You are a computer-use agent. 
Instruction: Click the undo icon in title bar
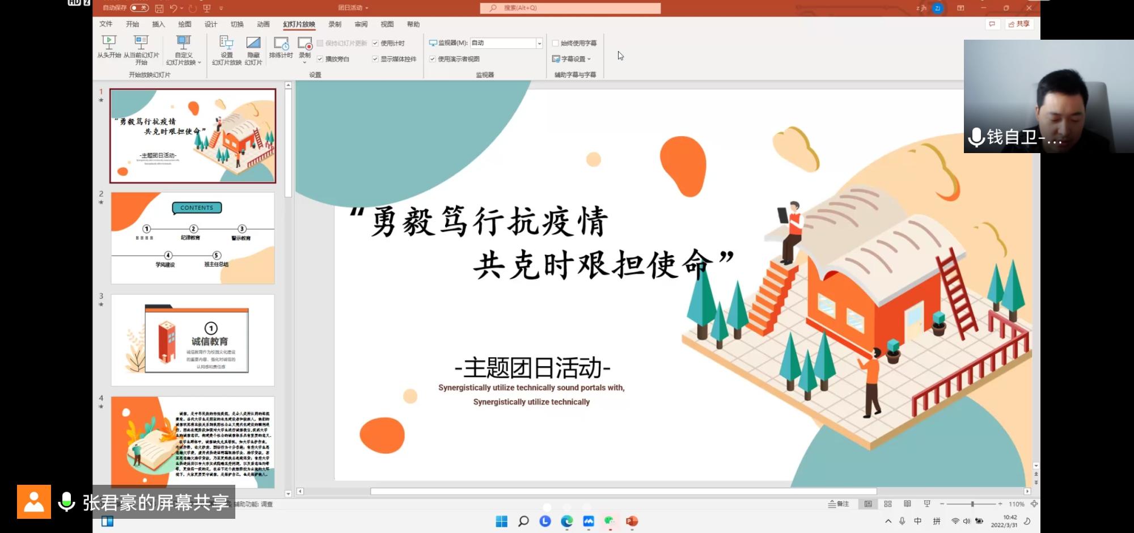(x=174, y=8)
